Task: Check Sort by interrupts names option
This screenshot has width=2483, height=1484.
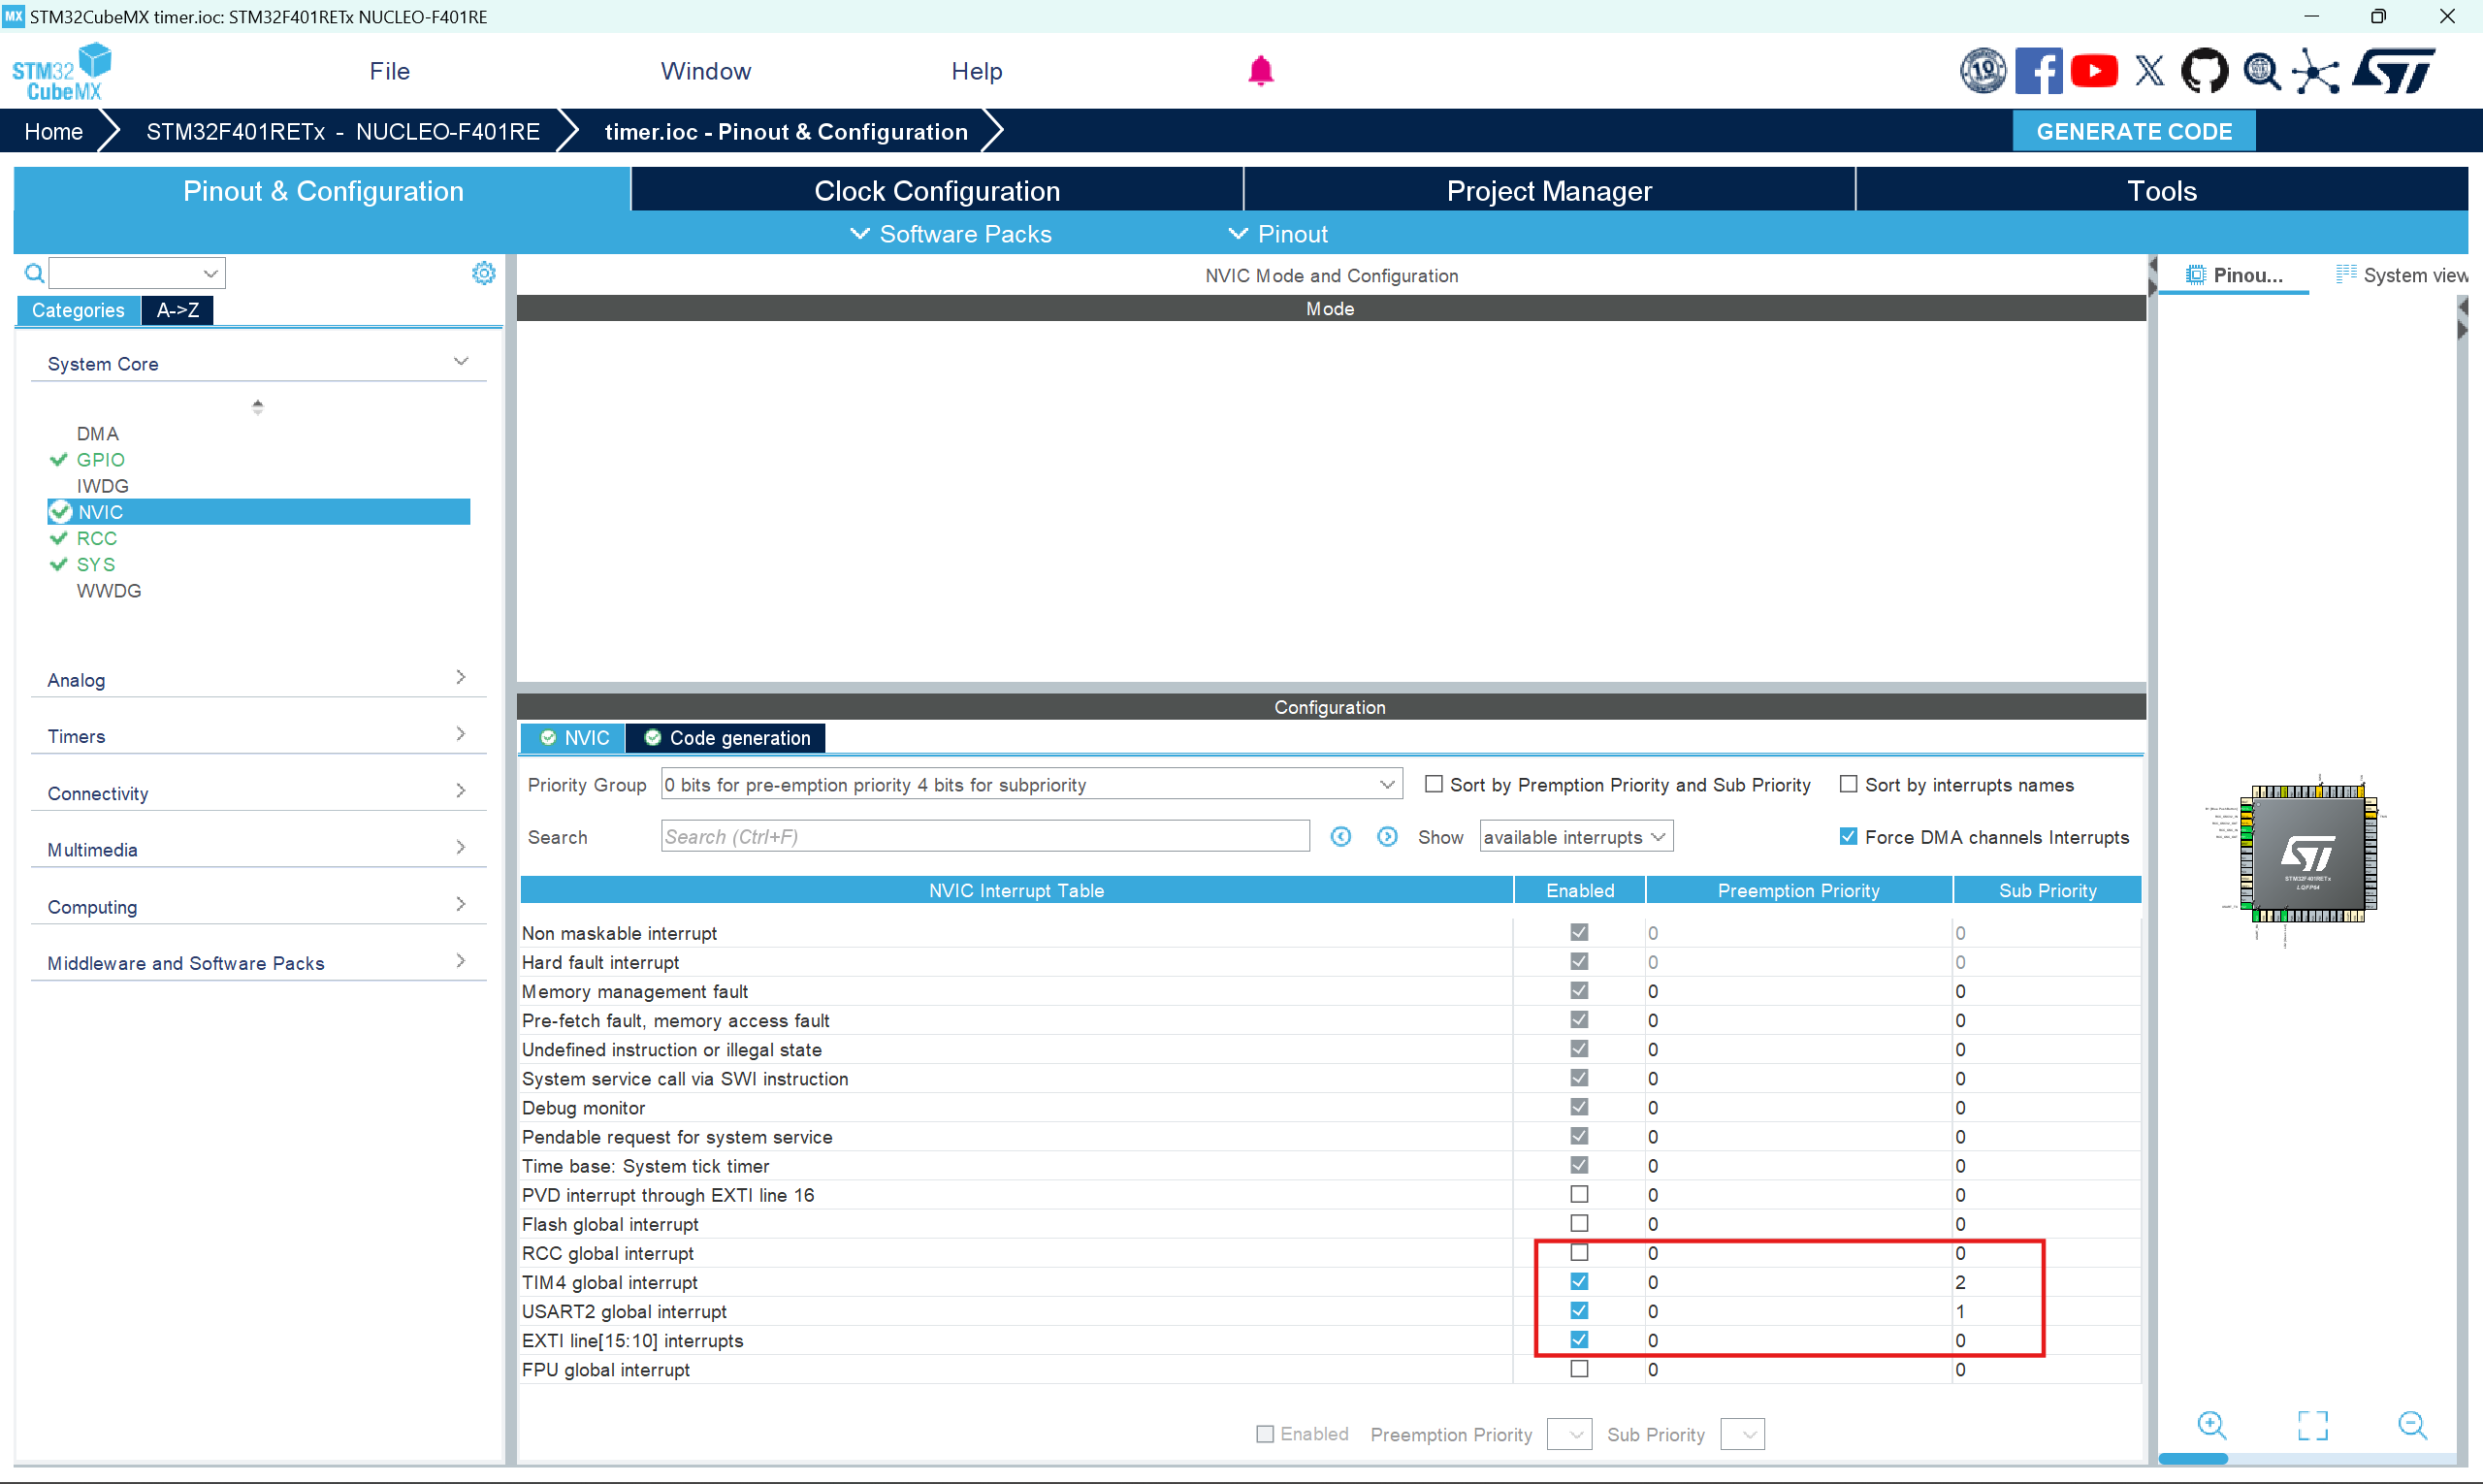Action: point(1848,785)
